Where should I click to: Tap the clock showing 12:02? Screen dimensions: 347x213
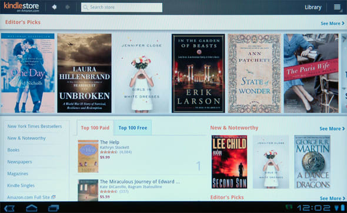click(313, 208)
